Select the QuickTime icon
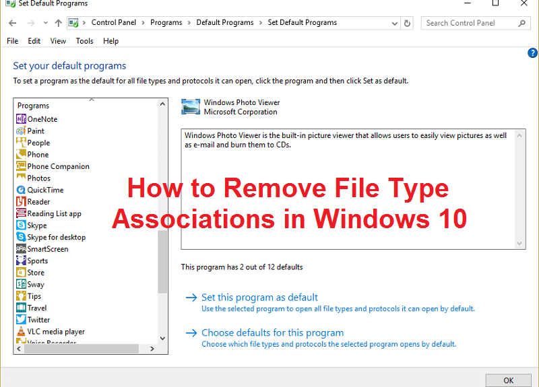Screen dimensions: 539x387 (21, 190)
